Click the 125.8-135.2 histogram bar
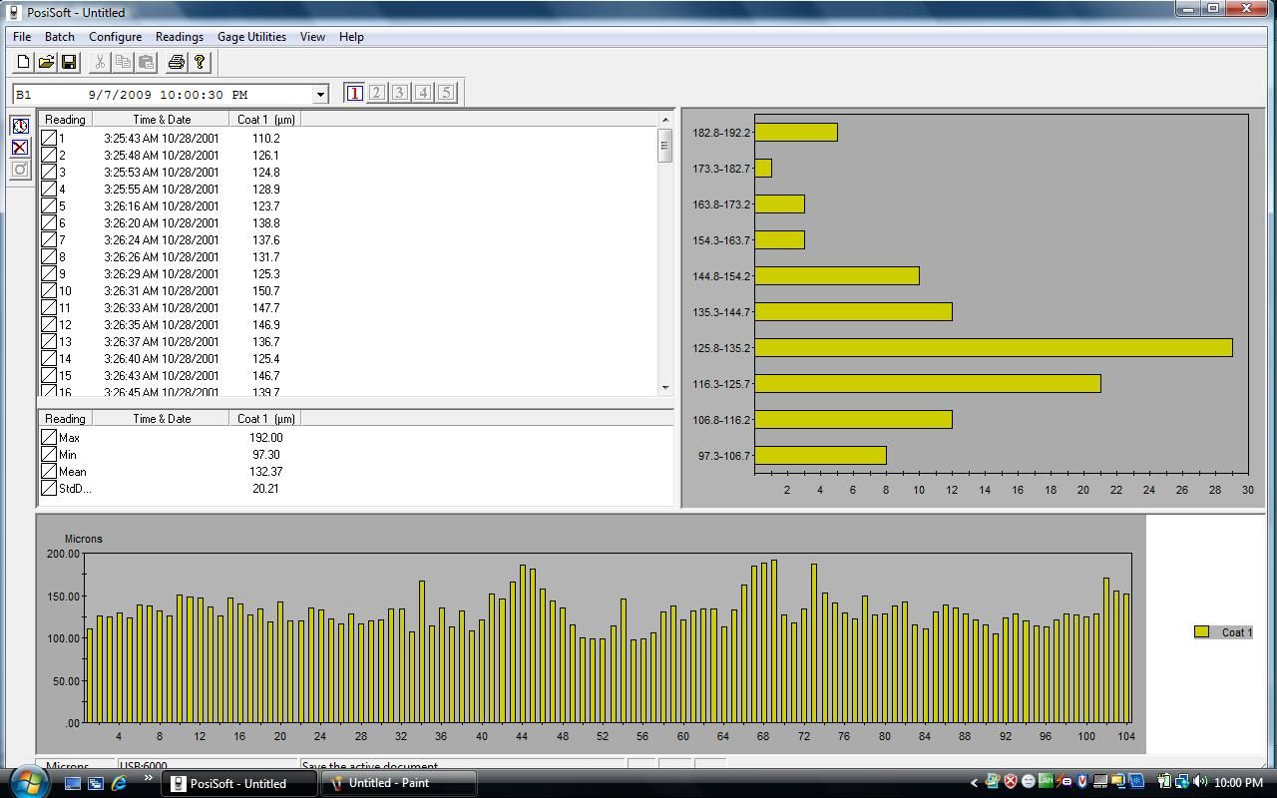This screenshot has height=798, width=1277. (x=994, y=347)
